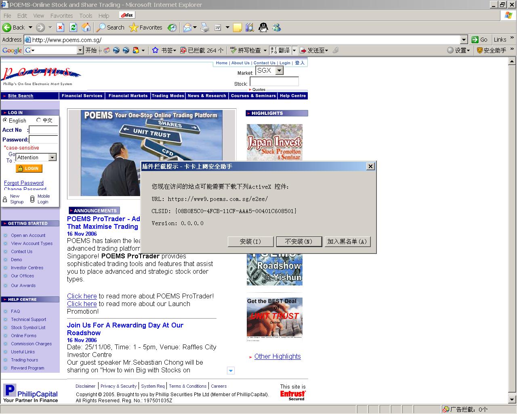
Task: Open 发送至 send-to menu
Action: tap(313, 51)
